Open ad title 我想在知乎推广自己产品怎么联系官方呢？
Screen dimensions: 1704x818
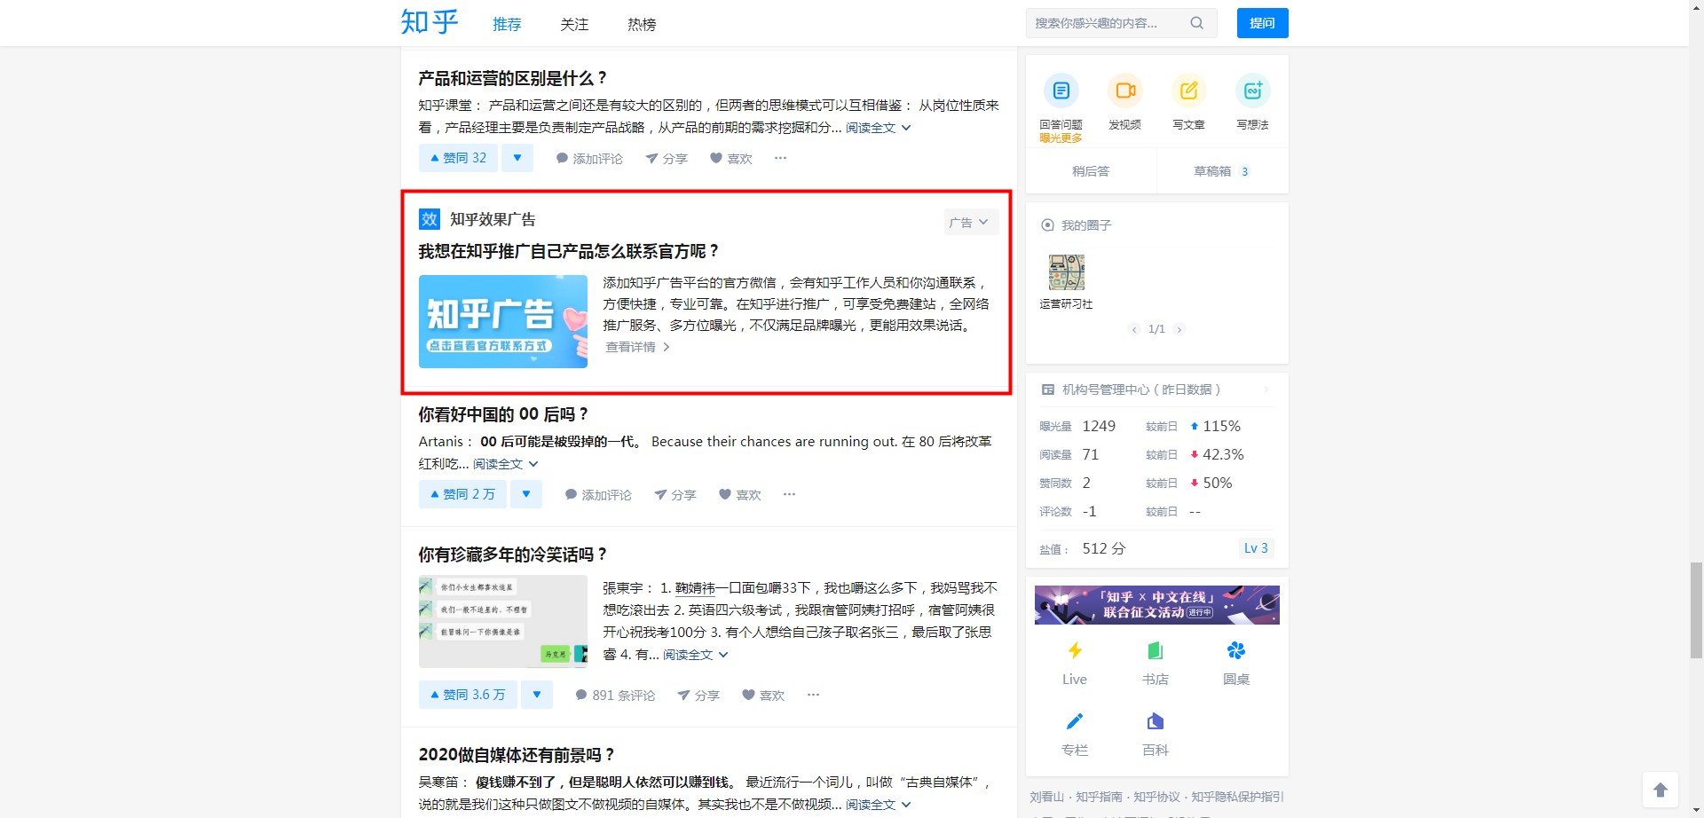pos(569,251)
